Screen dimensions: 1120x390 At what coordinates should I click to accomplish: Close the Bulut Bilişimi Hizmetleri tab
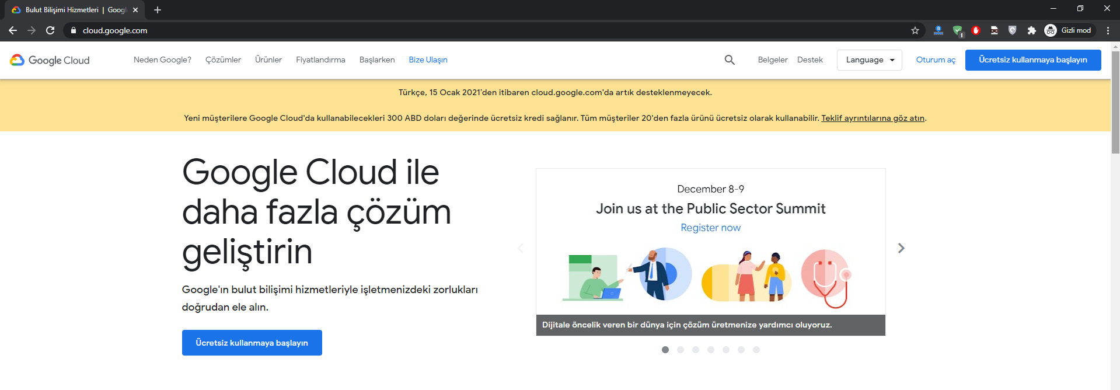coord(135,10)
